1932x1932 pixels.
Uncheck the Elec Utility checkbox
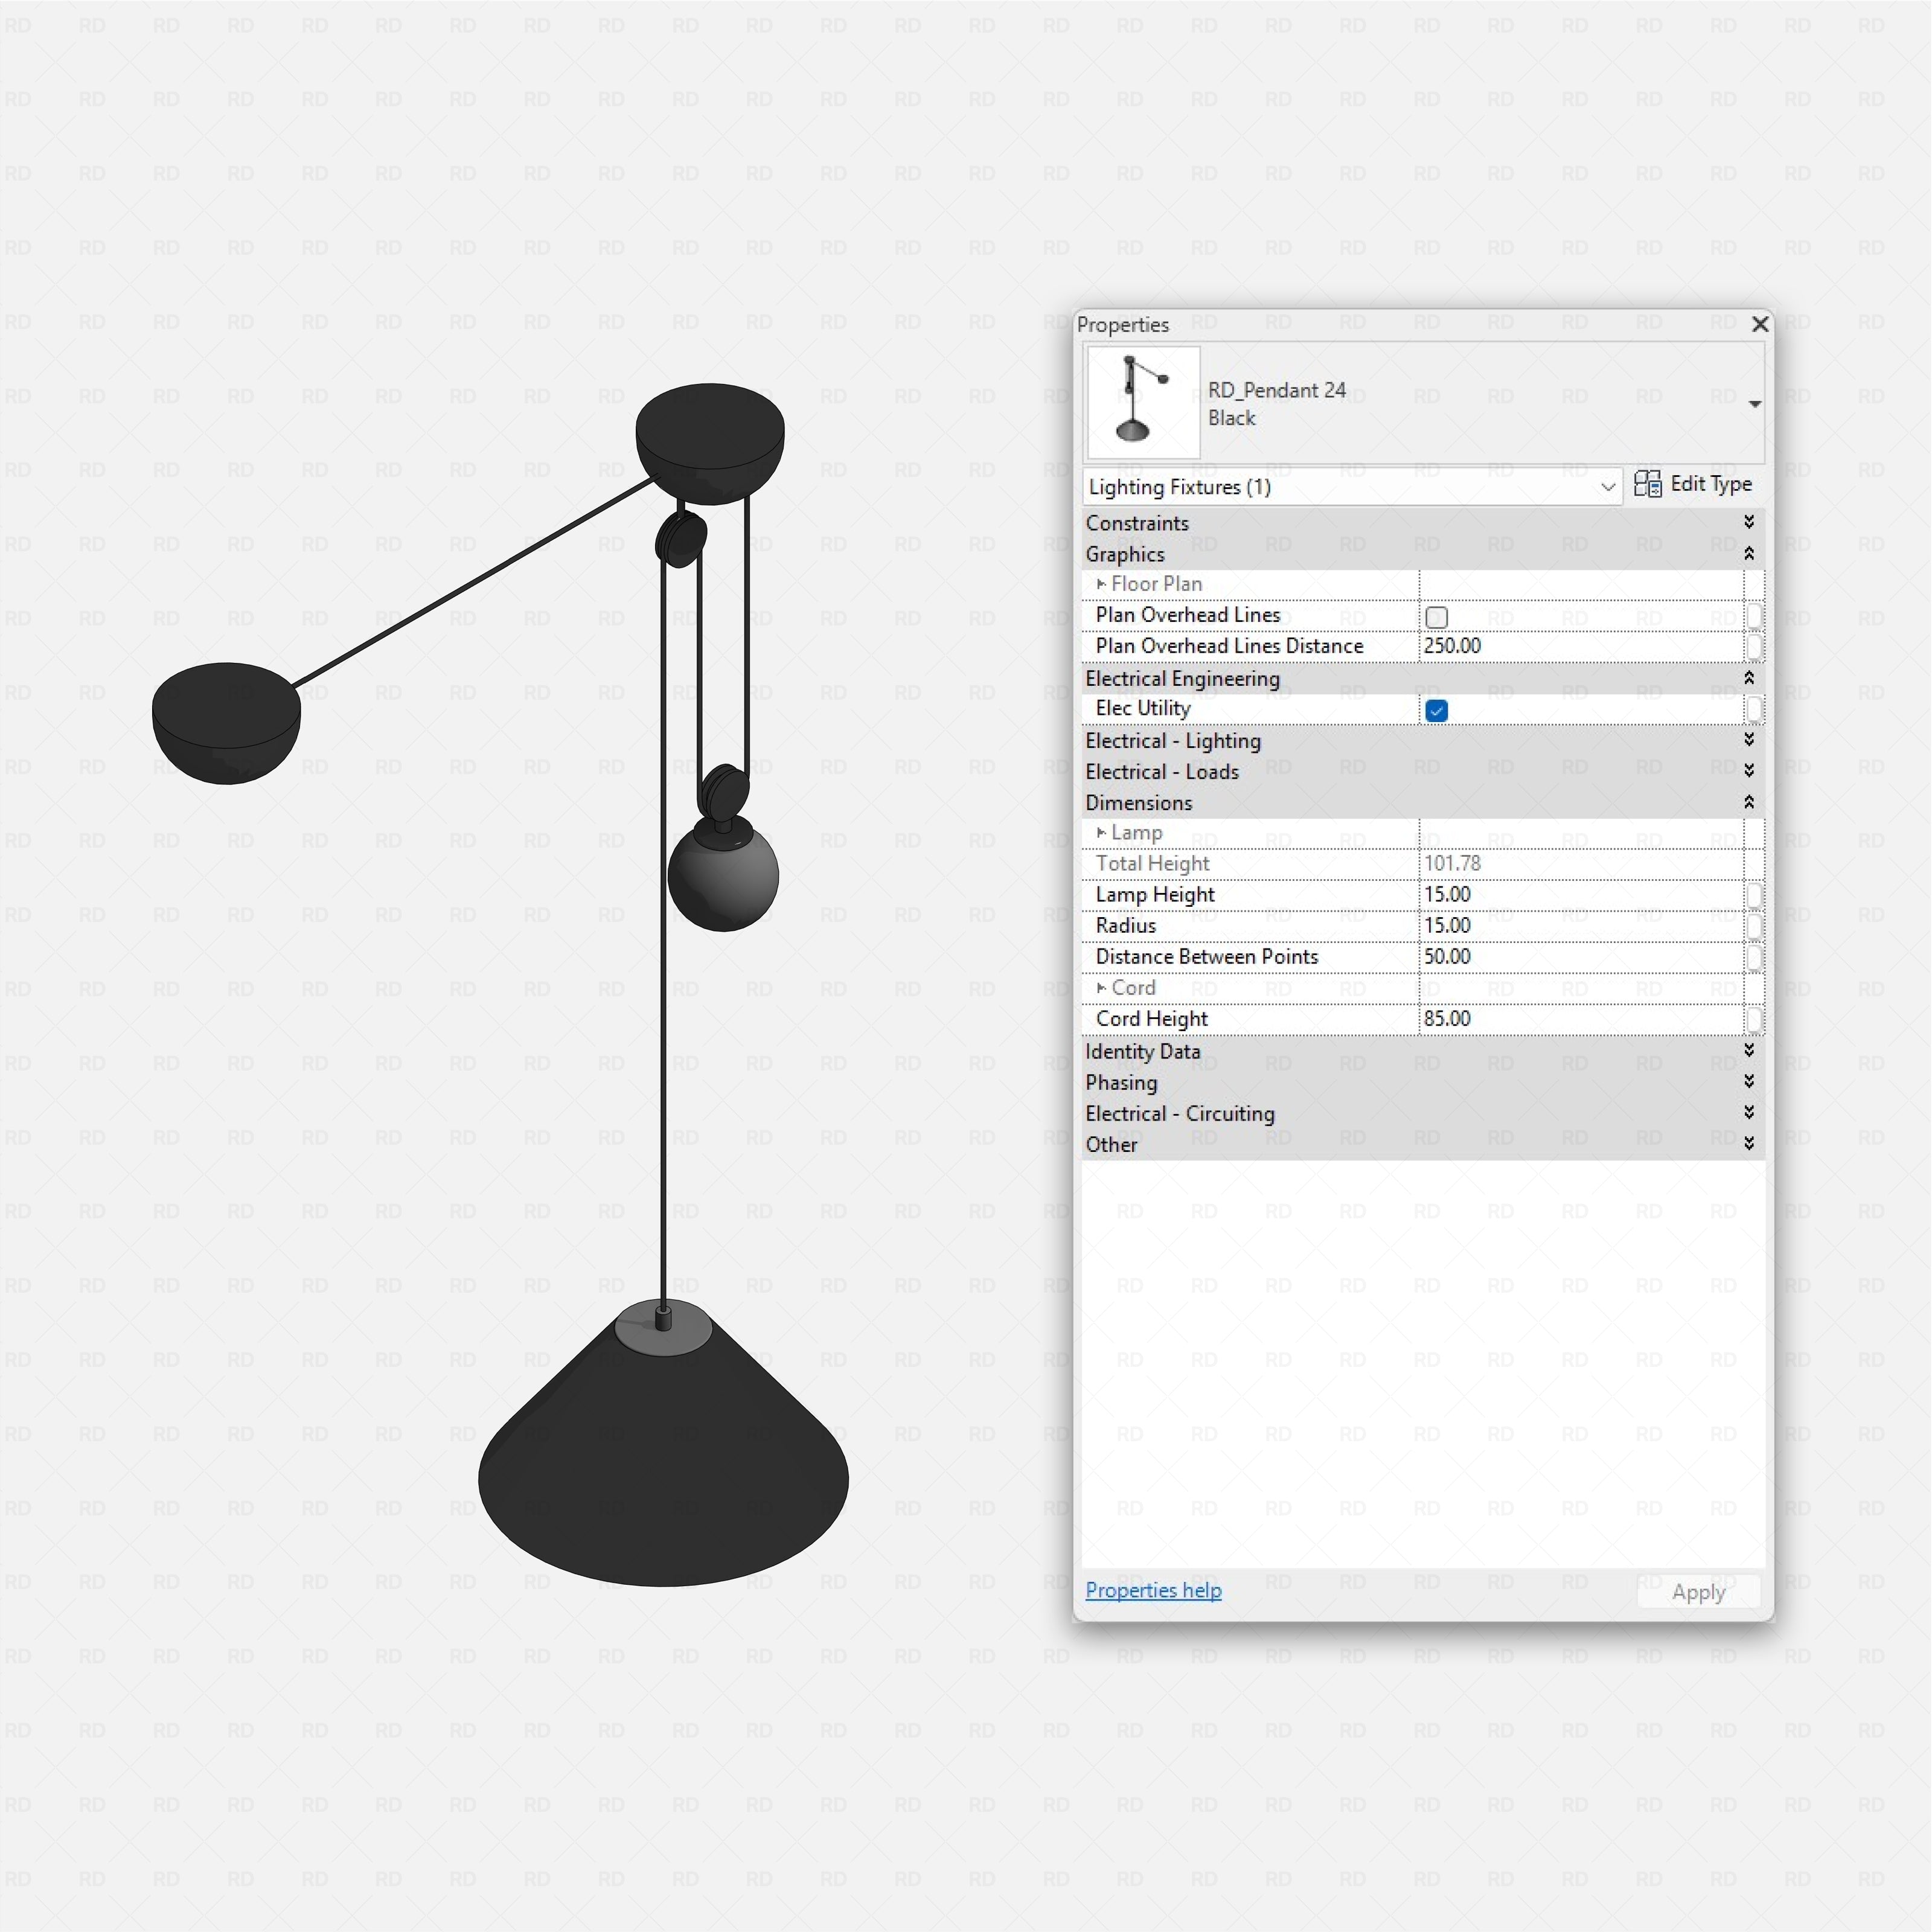click(x=1437, y=711)
